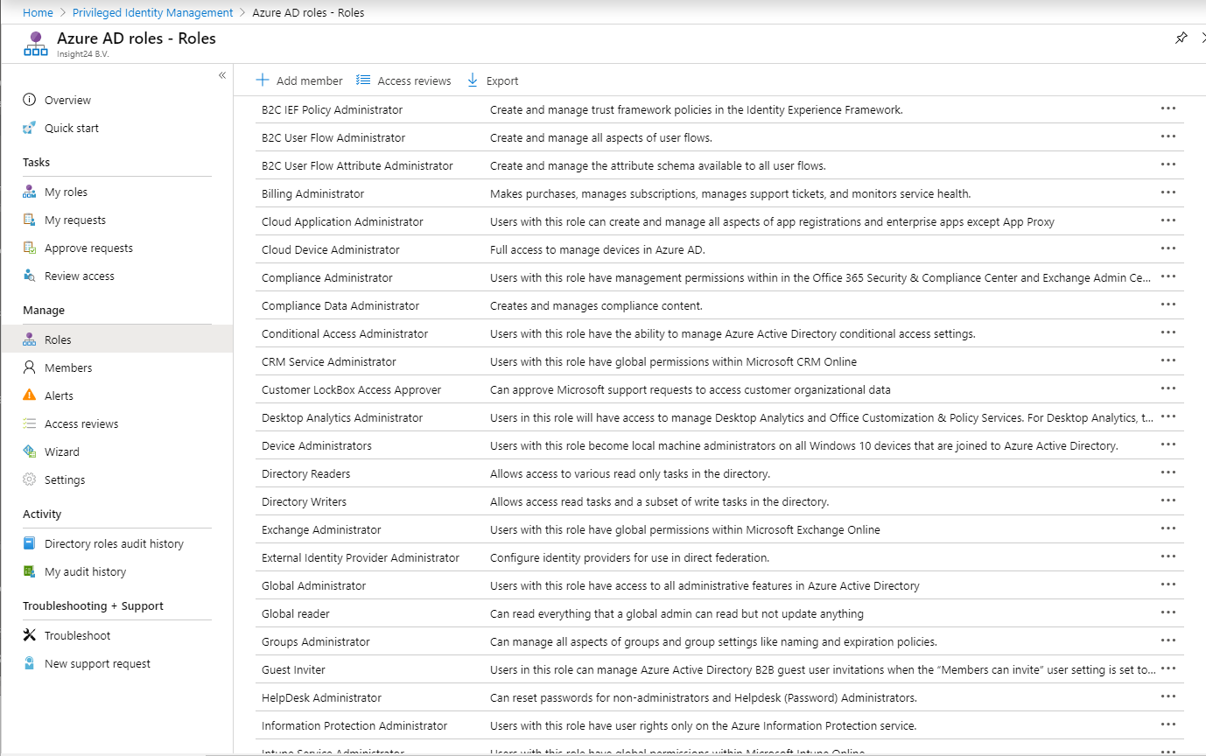1206x756 pixels.
Task: Open Wizard in sidebar
Action: click(x=62, y=451)
